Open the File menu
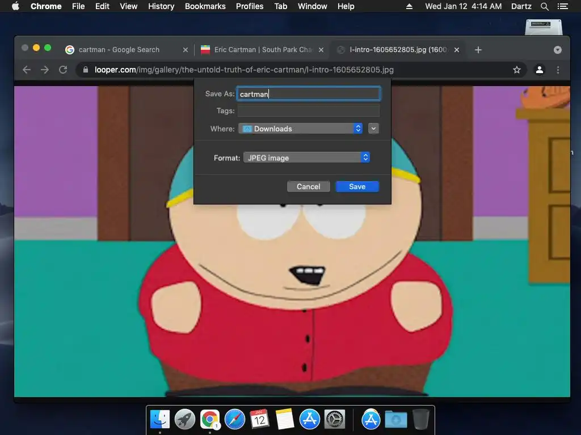The height and width of the screenshot is (435, 581). [x=78, y=6]
